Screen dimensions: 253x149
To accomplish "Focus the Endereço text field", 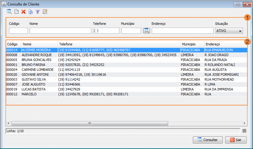I will tap(182, 31).
